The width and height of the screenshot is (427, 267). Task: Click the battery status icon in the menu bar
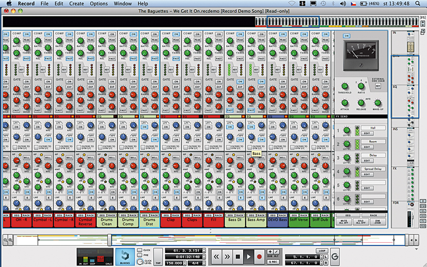363,4
